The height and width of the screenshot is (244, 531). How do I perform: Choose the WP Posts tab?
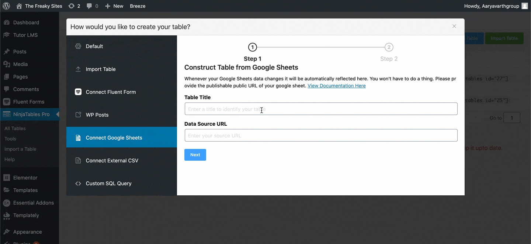coord(122,115)
